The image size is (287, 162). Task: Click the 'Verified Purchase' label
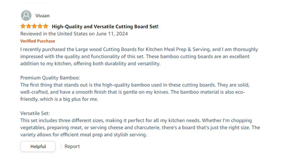click(38, 41)
